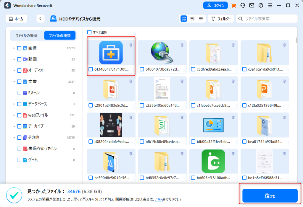Click the toolbox cube icon in the titlebar
The image size is (303, 207).
tap(261, 5)
